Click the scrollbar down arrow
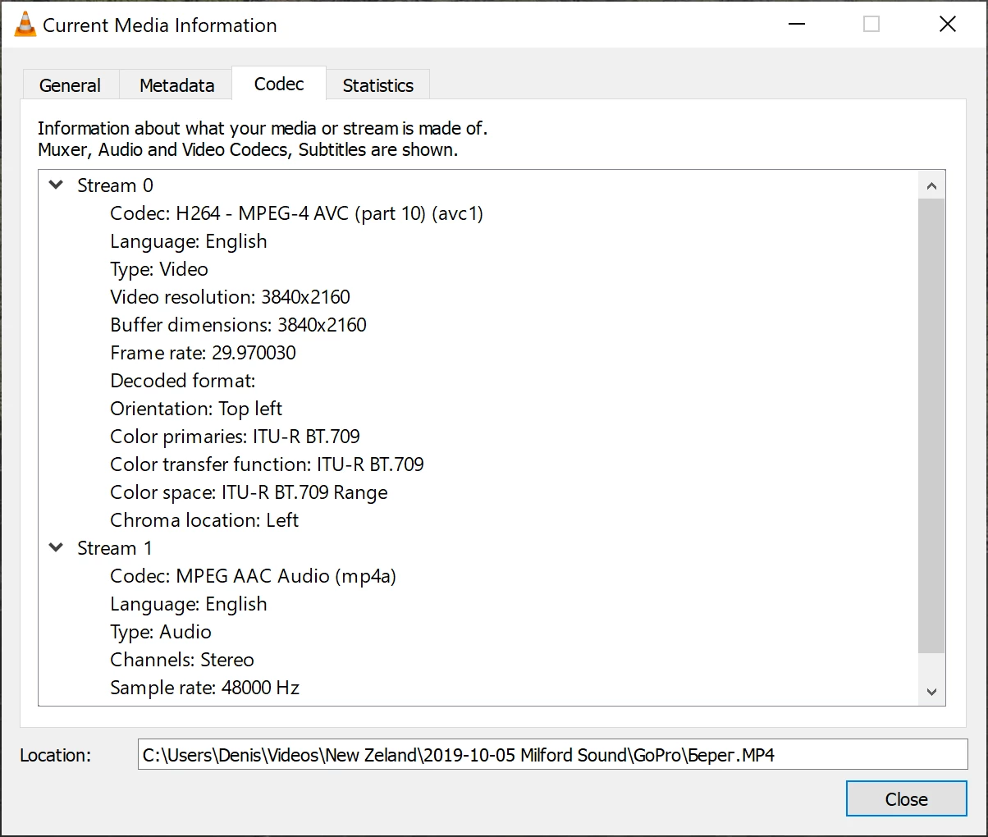 [931, 692]
